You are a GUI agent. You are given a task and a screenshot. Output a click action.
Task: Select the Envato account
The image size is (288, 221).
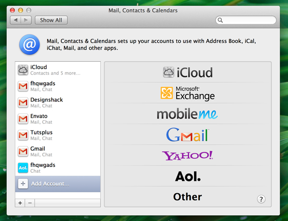pos(58,119)
